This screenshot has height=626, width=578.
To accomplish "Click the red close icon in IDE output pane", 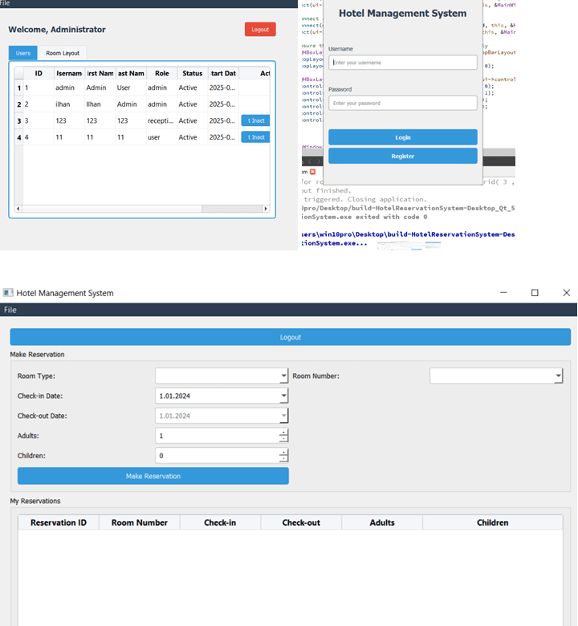I will (312, 172).
